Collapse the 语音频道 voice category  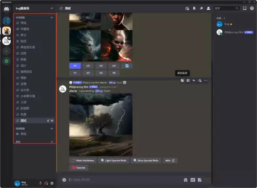[20, 129]
